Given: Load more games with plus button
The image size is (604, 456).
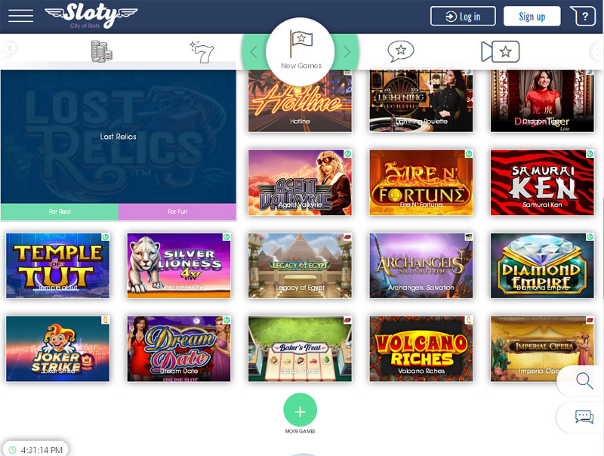Looking at the screenshot, I should tap(300, 410).
